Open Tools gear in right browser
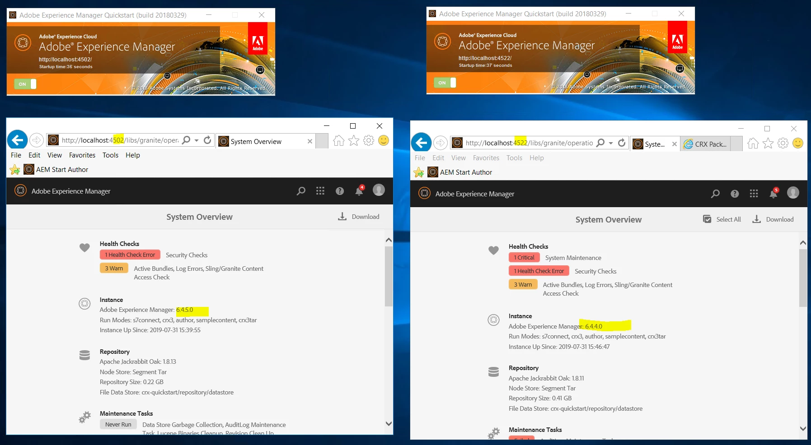This screenshot has height=445, width=811. click(x=783, y=144)
